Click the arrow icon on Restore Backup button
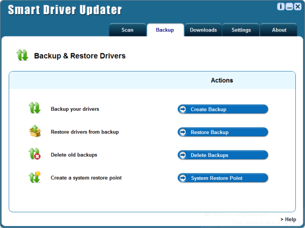The width and height of the screenshot is (305, 228). 183,132
